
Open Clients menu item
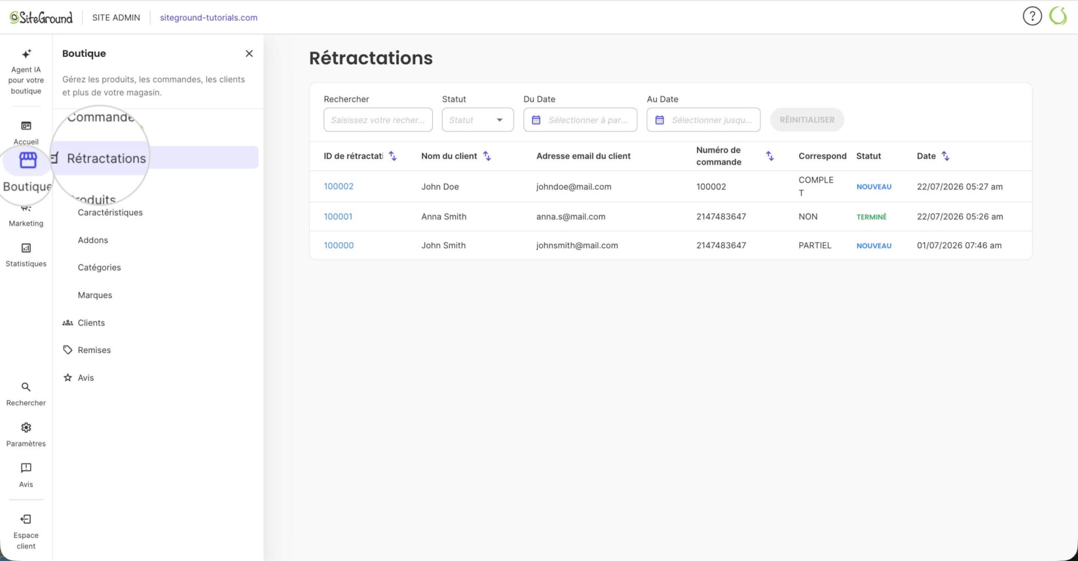point(91,323)
